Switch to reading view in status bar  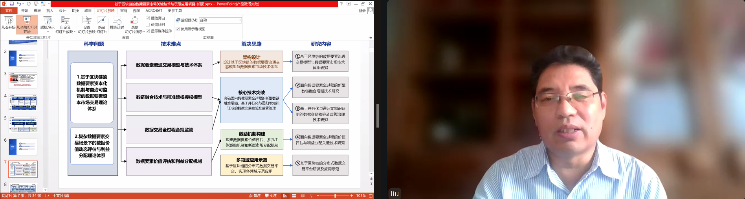tap(303, 195)
